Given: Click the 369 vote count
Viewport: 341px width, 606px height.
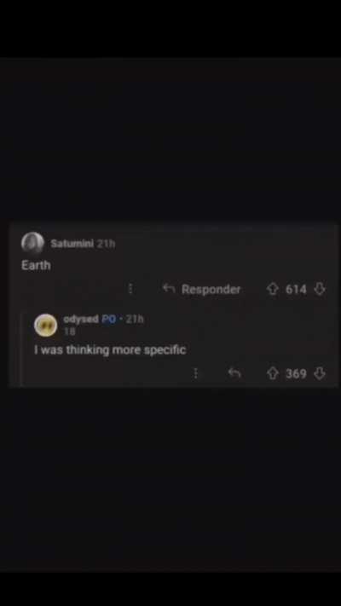Looking at the screenshot, I should [x=296, y=373].
